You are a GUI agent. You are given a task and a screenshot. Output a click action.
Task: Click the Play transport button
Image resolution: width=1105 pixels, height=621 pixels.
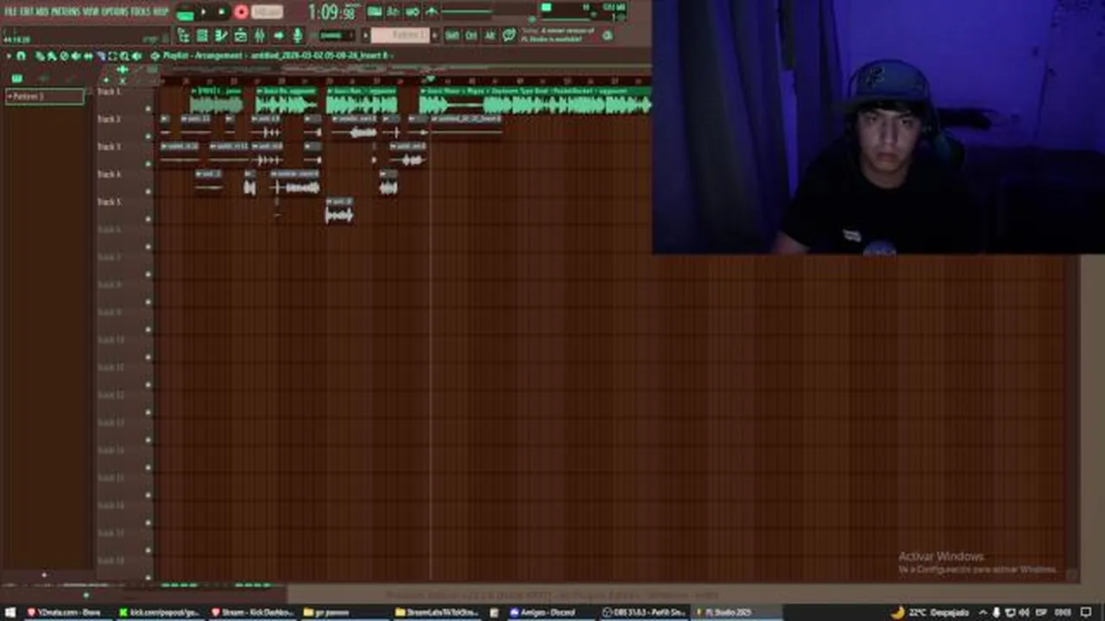(x=204, y=12)
